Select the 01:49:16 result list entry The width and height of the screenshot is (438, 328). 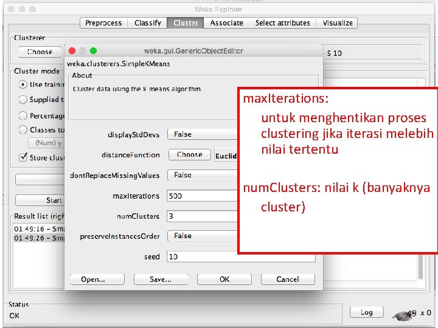coord(39,229)
